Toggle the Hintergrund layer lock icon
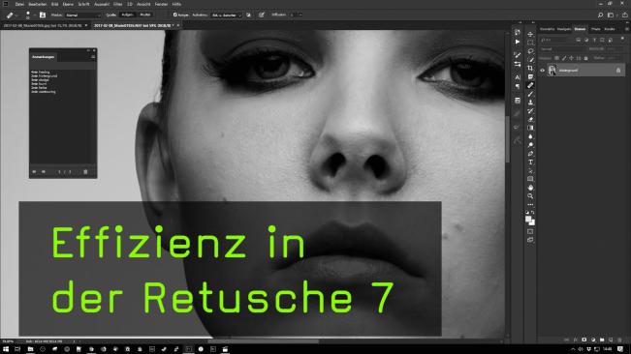The height and width of the screenshot is (354, 631). tap(618, 71)
